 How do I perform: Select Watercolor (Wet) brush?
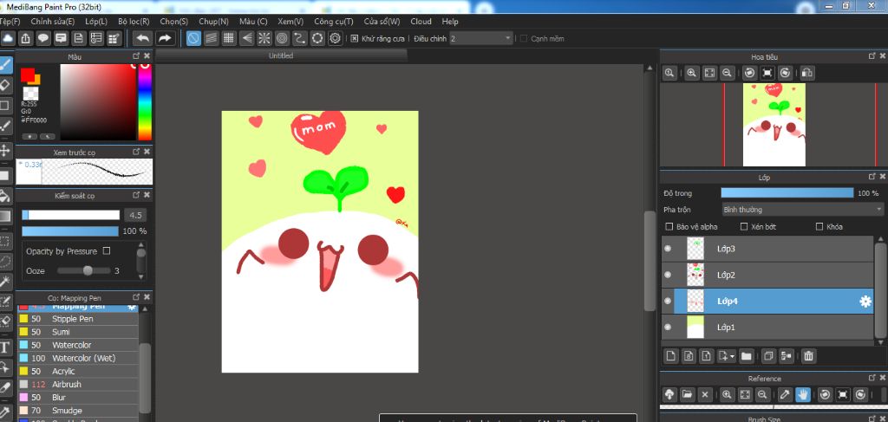(78, 358)
